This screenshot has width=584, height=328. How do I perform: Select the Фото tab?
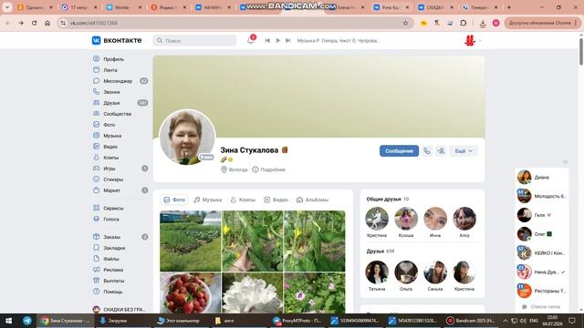pyautogui.click(x=174, y=200)
